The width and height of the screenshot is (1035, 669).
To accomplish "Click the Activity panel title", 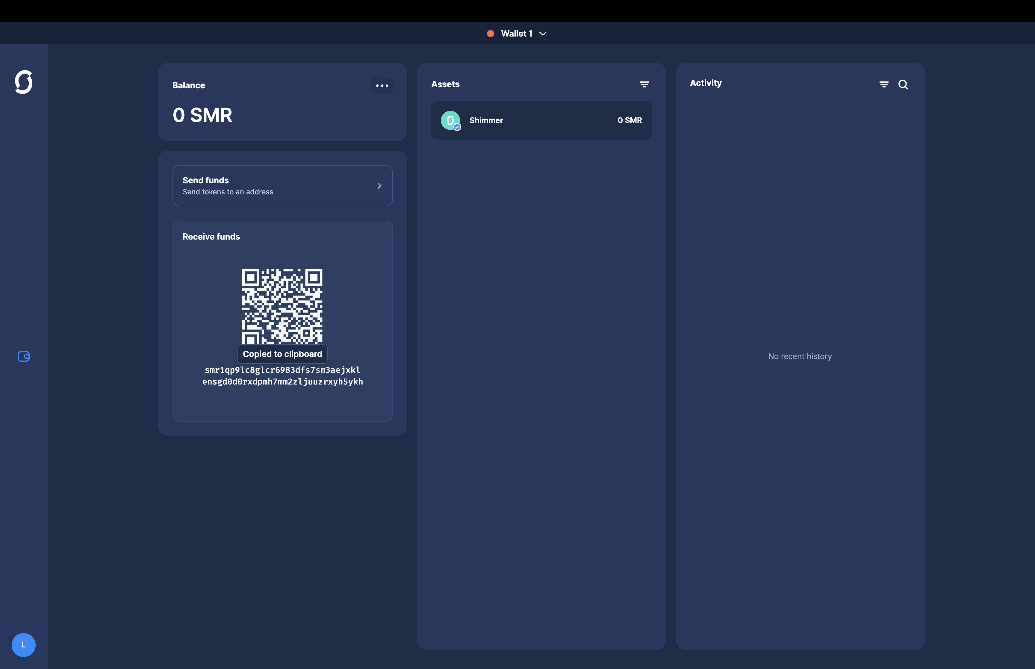I will click(x=705, y=83).
